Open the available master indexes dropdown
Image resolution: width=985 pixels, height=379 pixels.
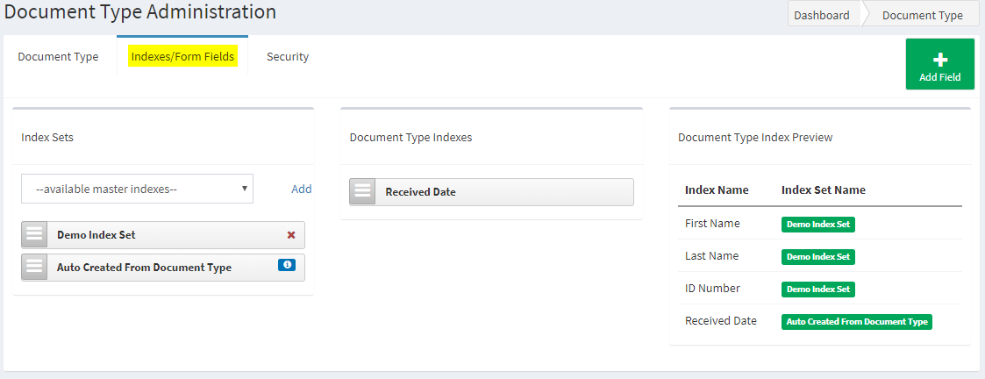137,189
